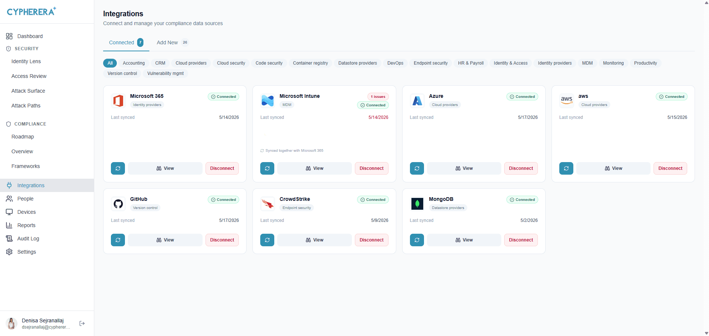The height and width of the screenshot is (336, 709).
Task: Click the Microsoft Intune logo icon
Action: click(268, 100)
